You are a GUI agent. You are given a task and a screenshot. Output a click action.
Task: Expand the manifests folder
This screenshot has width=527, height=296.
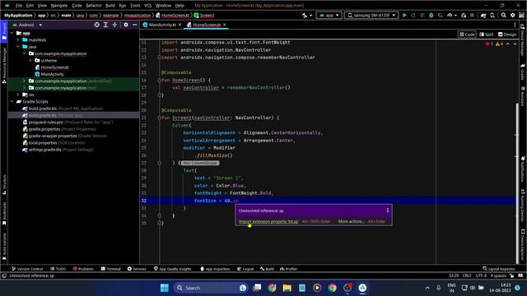(x=18, y=40)
